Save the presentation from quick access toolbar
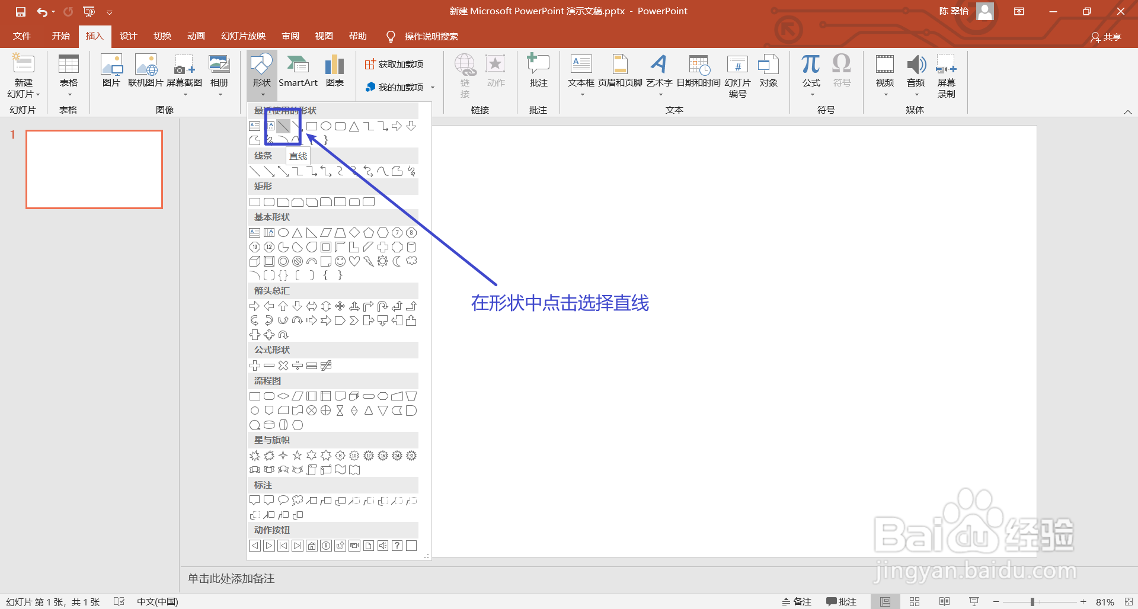1138x609 pixels. click(x=21, y=12)
